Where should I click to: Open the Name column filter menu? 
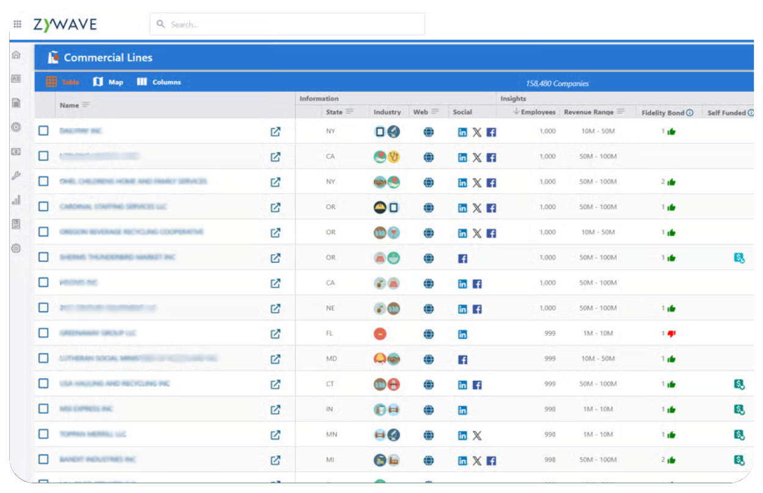point(86,105)
